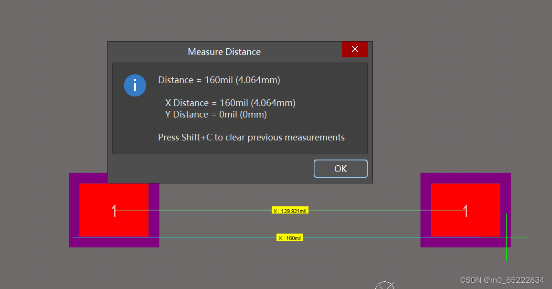Click the blue information icon
552x289 pixels.
[135, 85]
